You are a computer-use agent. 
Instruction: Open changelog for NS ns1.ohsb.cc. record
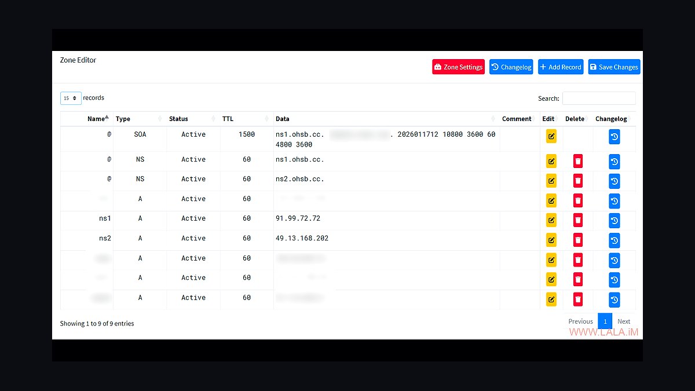[x=614, y=162]
